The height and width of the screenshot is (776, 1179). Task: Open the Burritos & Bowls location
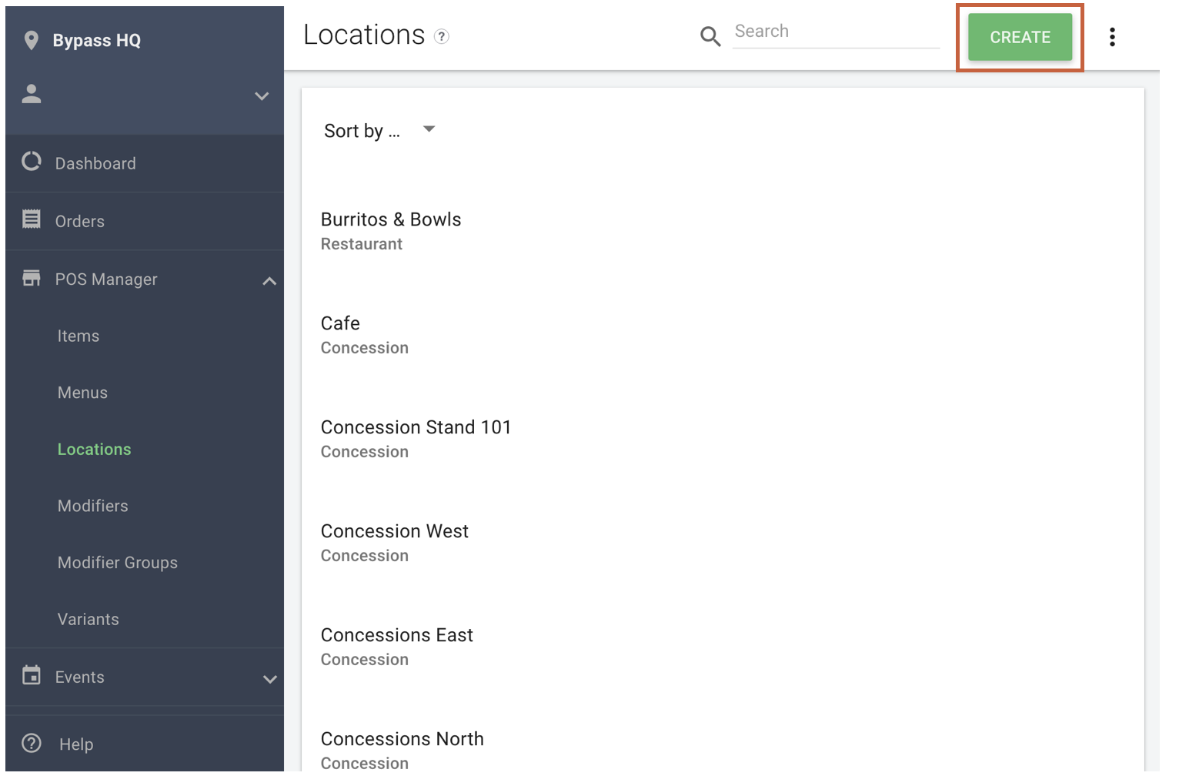pos(391,219)
